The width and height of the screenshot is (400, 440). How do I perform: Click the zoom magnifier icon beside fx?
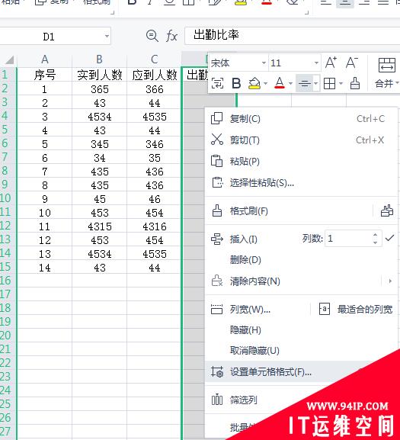(152, 36)
